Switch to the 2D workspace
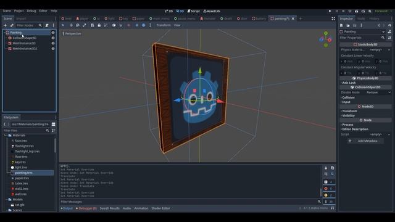 tap(168, 11)
